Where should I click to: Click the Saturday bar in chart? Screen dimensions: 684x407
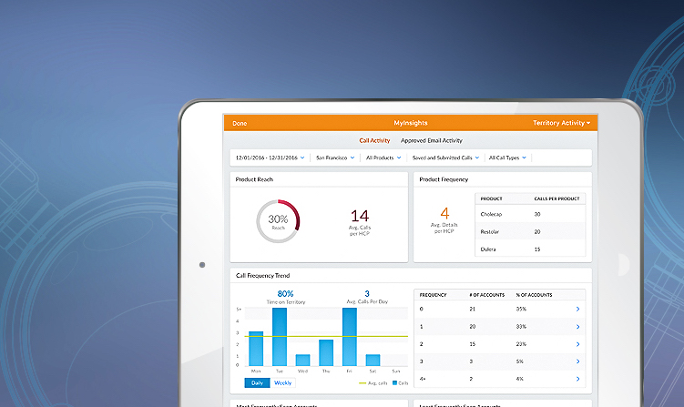373,360
